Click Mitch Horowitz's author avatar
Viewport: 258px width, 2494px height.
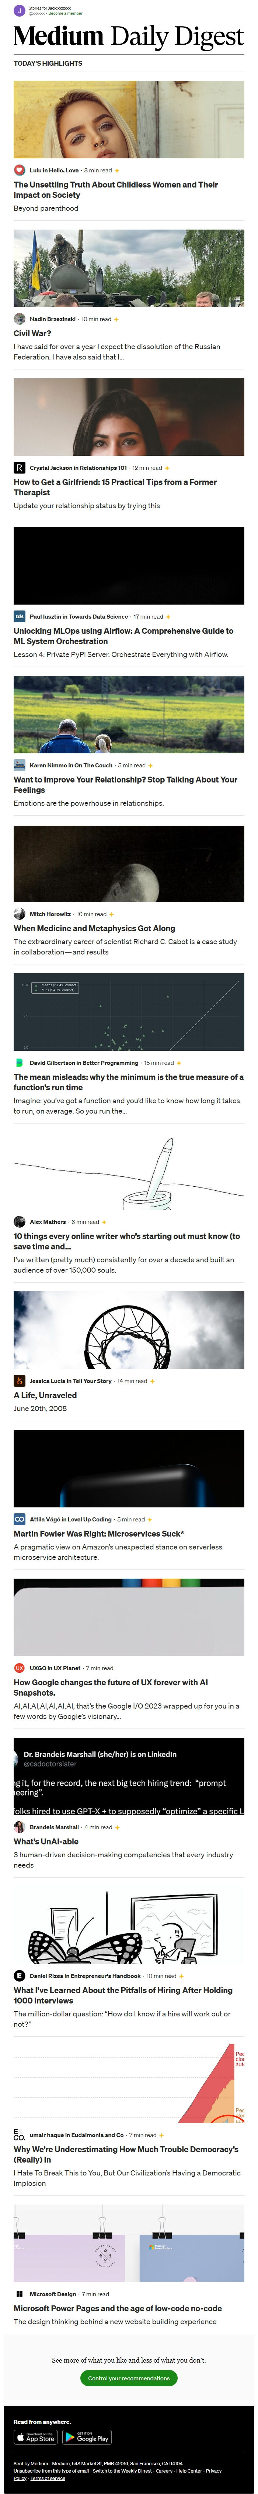pos(19,914)
